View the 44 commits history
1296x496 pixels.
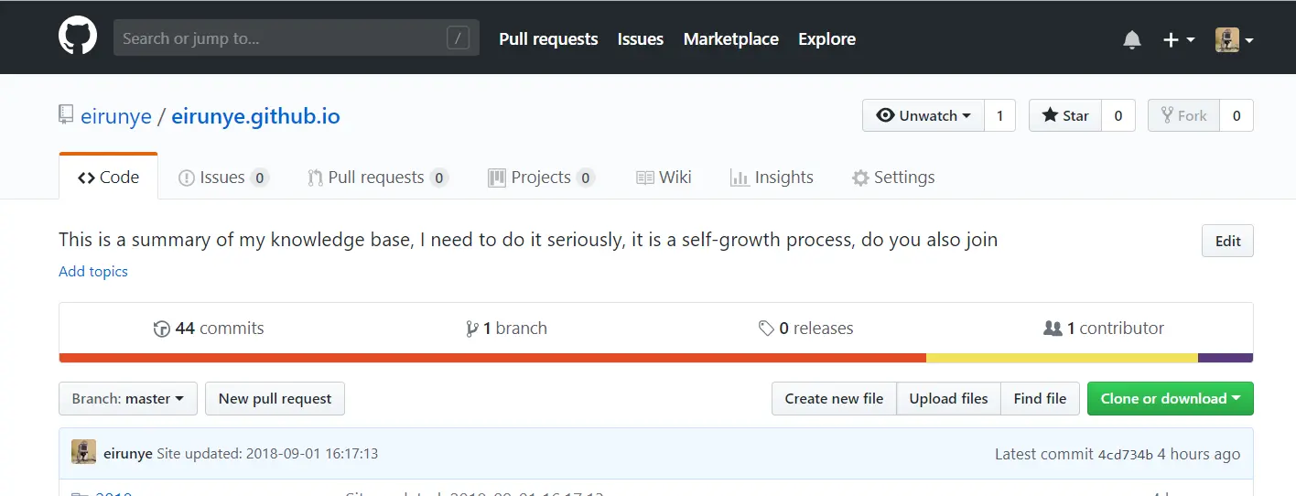click(x=209, y=329)
